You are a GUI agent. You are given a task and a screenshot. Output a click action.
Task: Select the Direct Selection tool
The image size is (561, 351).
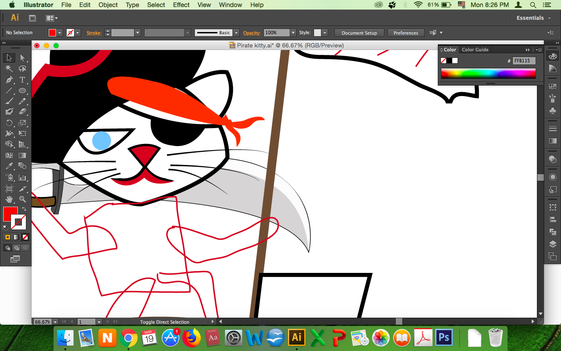22,58
